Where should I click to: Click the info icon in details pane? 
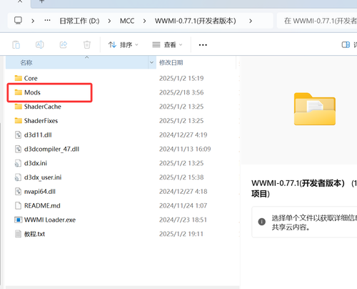[x=262, y=222]
